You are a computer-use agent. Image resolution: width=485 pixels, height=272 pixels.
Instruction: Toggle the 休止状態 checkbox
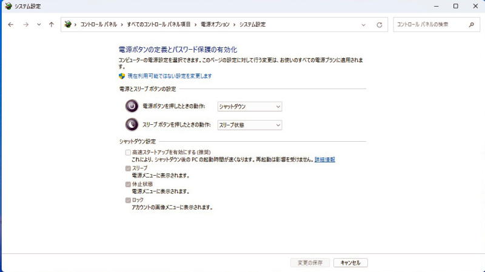(128, 184)
